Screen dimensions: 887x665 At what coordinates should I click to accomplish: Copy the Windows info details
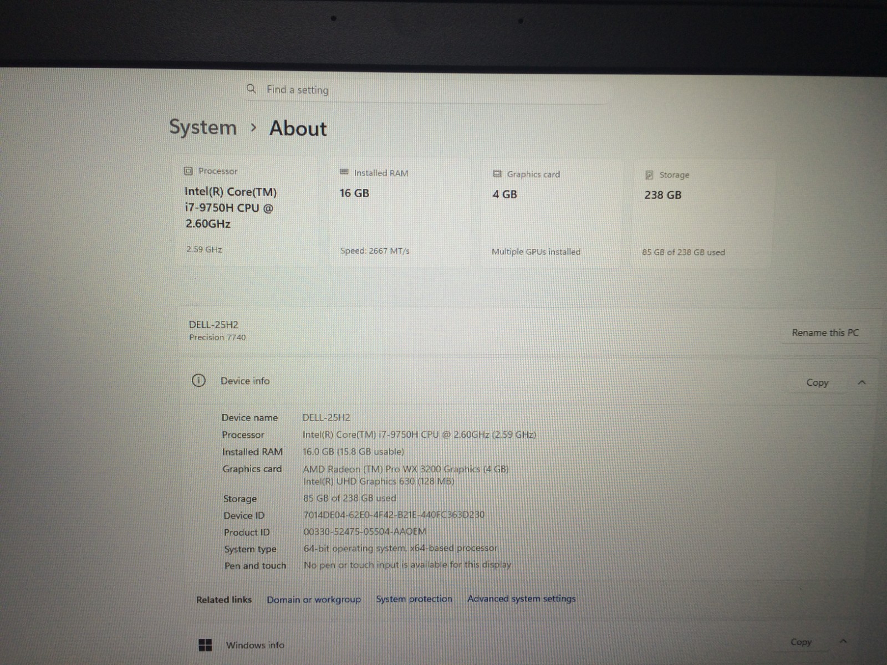click(x=801, y=642)
